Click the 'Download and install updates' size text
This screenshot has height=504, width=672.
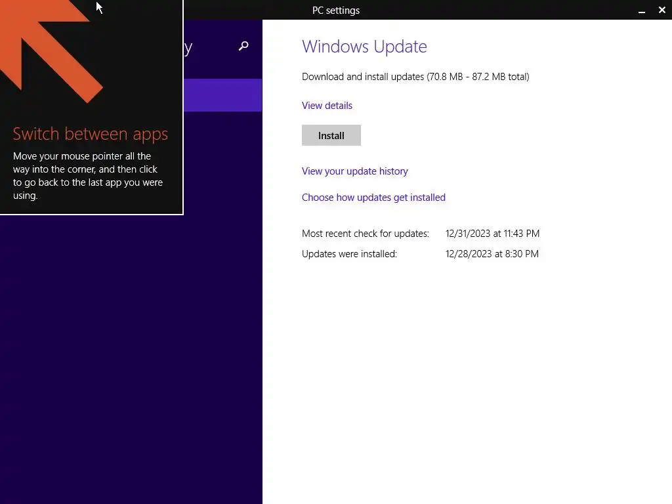[x=415, y=77]
